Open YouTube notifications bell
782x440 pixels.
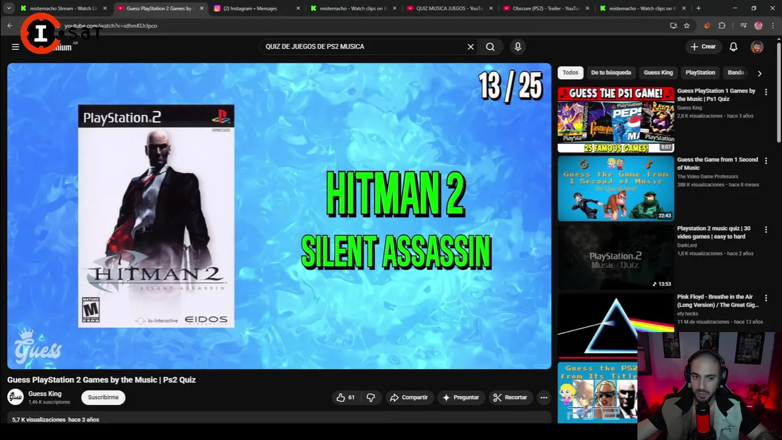point(733,46)
